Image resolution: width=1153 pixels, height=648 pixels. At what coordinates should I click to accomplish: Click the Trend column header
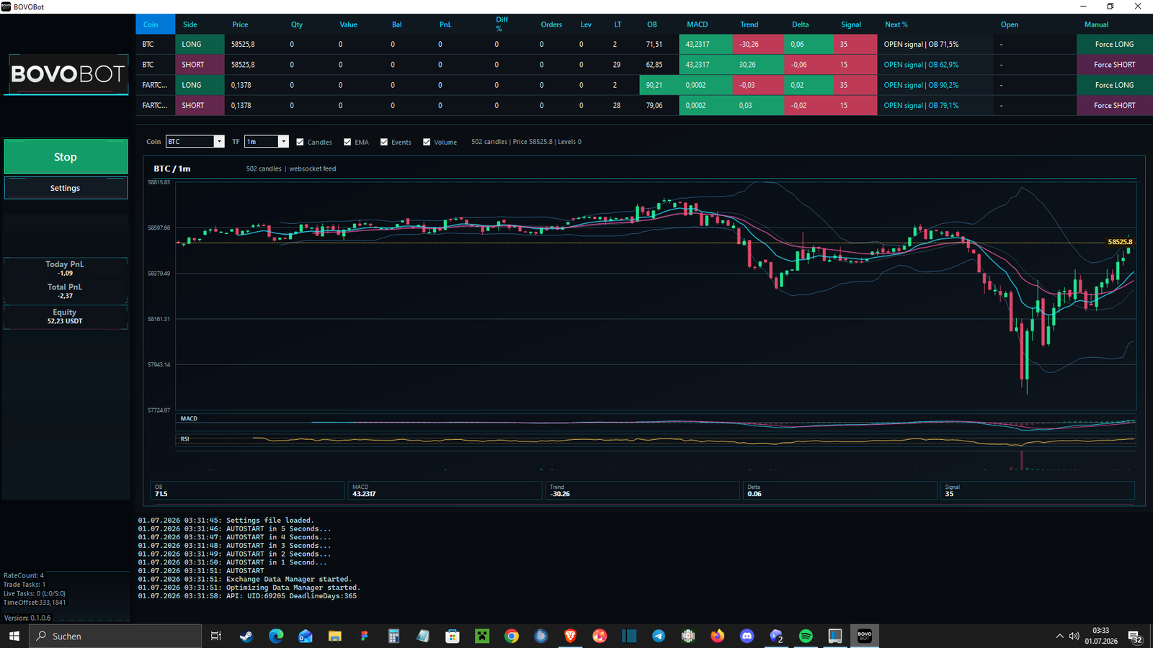(749, 24)
